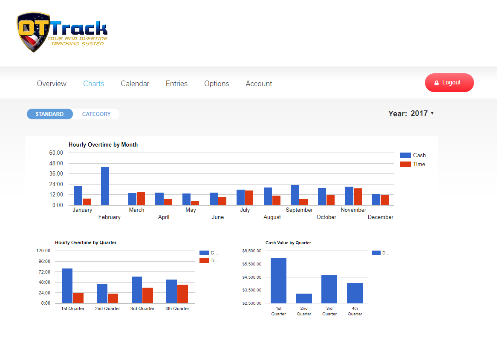Click the 1st Quarter Cash Value bar
The height and width of the screenshot is (352, 497).
(278, 280)
